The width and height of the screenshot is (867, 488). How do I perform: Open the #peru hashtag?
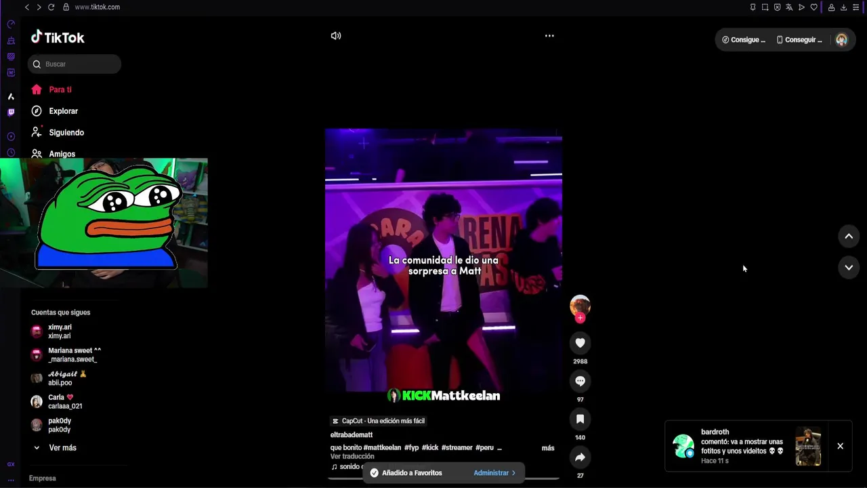click(484, 448)
